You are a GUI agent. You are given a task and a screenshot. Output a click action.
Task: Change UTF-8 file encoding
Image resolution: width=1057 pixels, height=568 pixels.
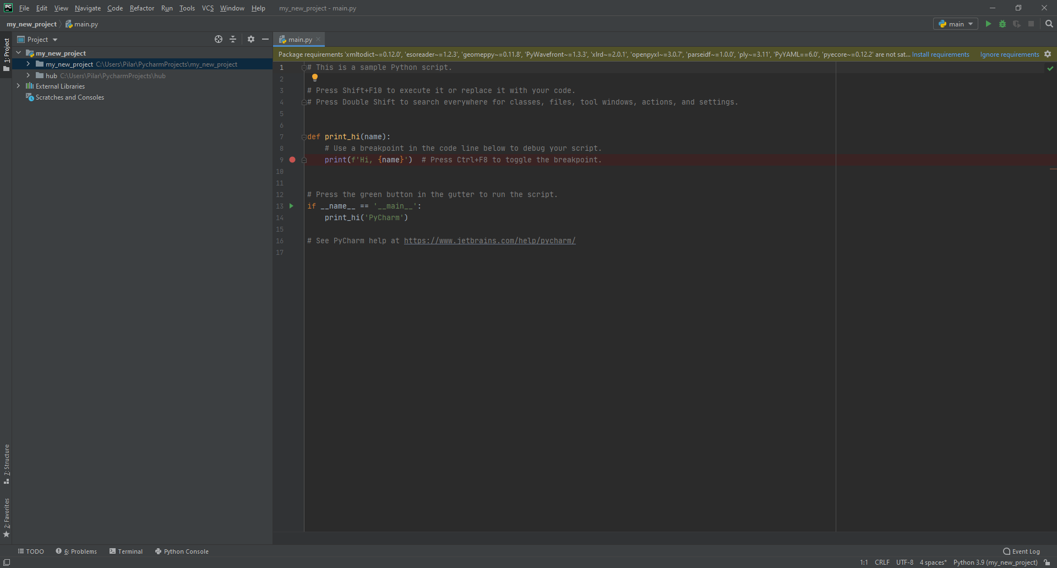point(905,562)
